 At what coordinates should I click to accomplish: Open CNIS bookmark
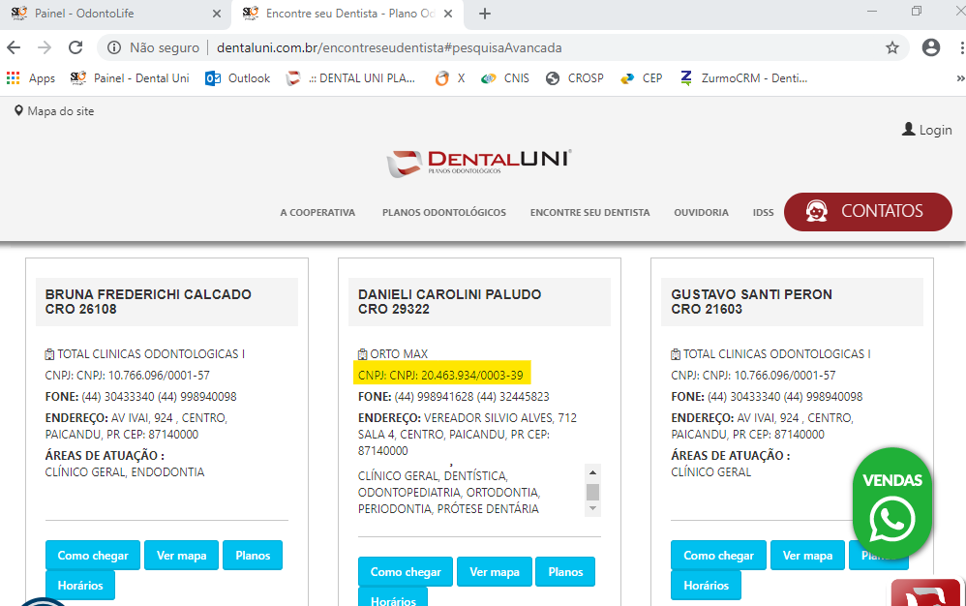coord(505,78)
